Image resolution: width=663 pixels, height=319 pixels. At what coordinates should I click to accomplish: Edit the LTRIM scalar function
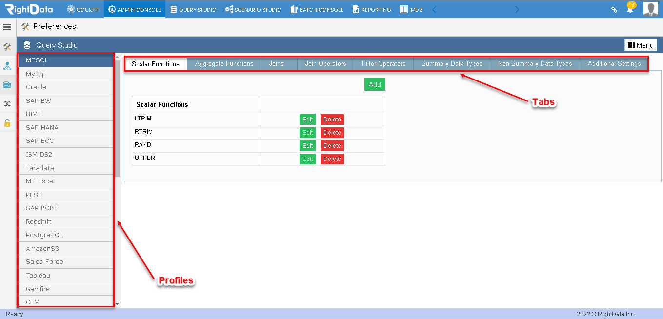pyautogui.click(x=307, y=120)
